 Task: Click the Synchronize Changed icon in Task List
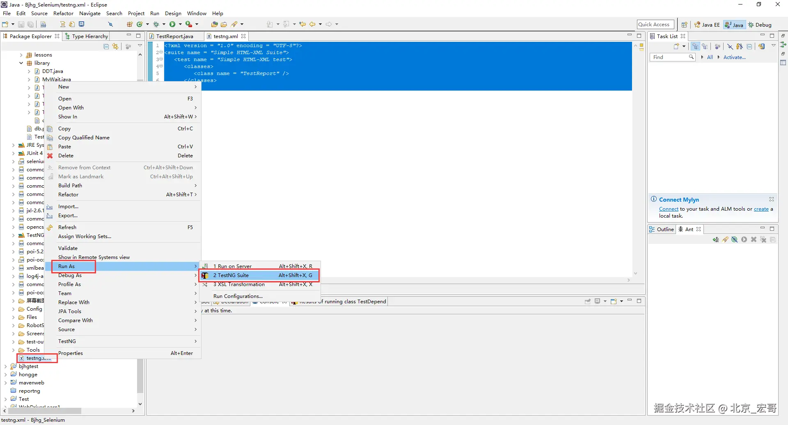[762, 46]
